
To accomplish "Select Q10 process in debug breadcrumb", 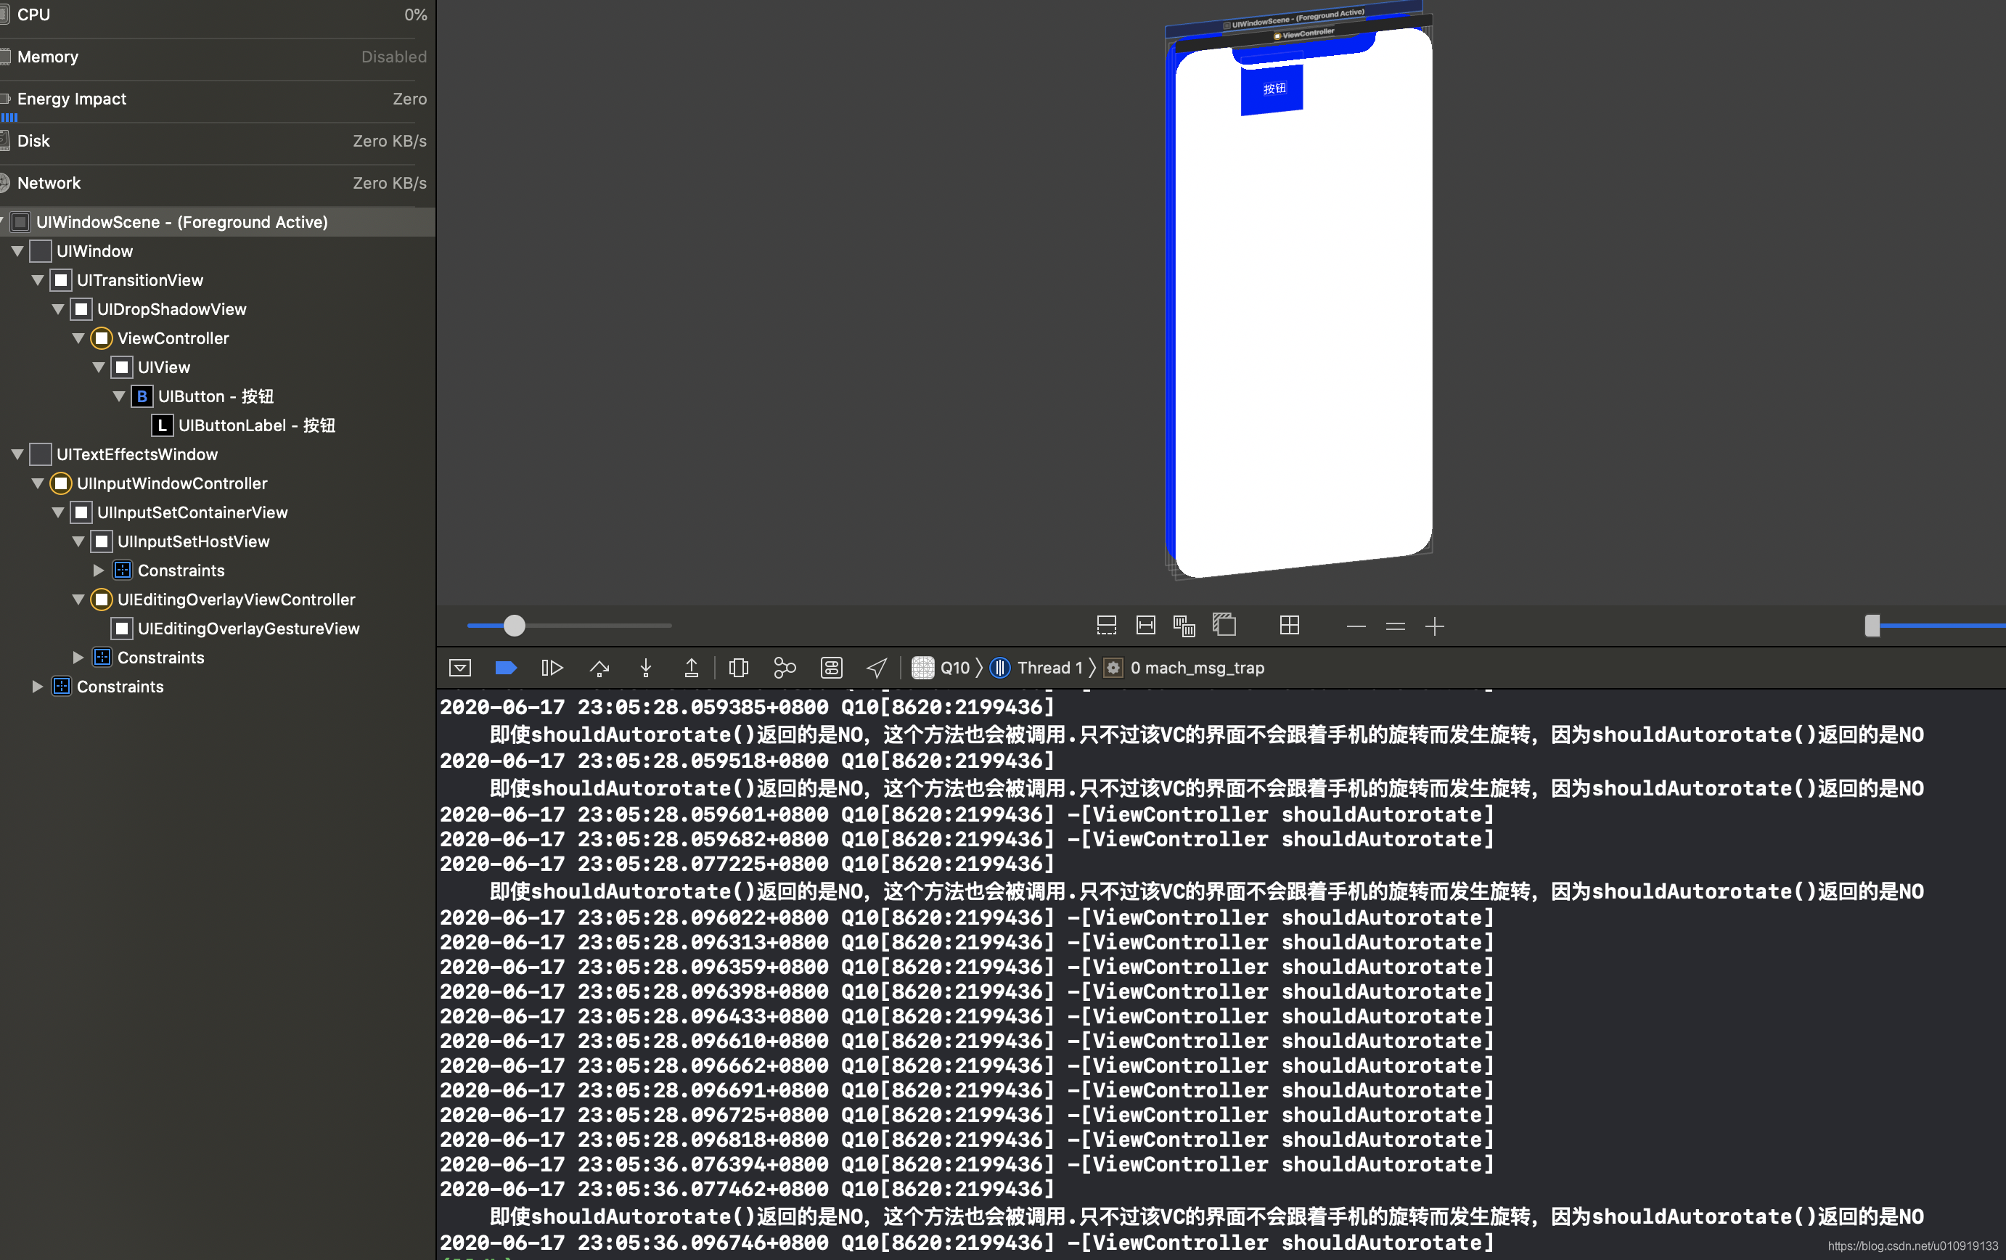I will point(954,668).
